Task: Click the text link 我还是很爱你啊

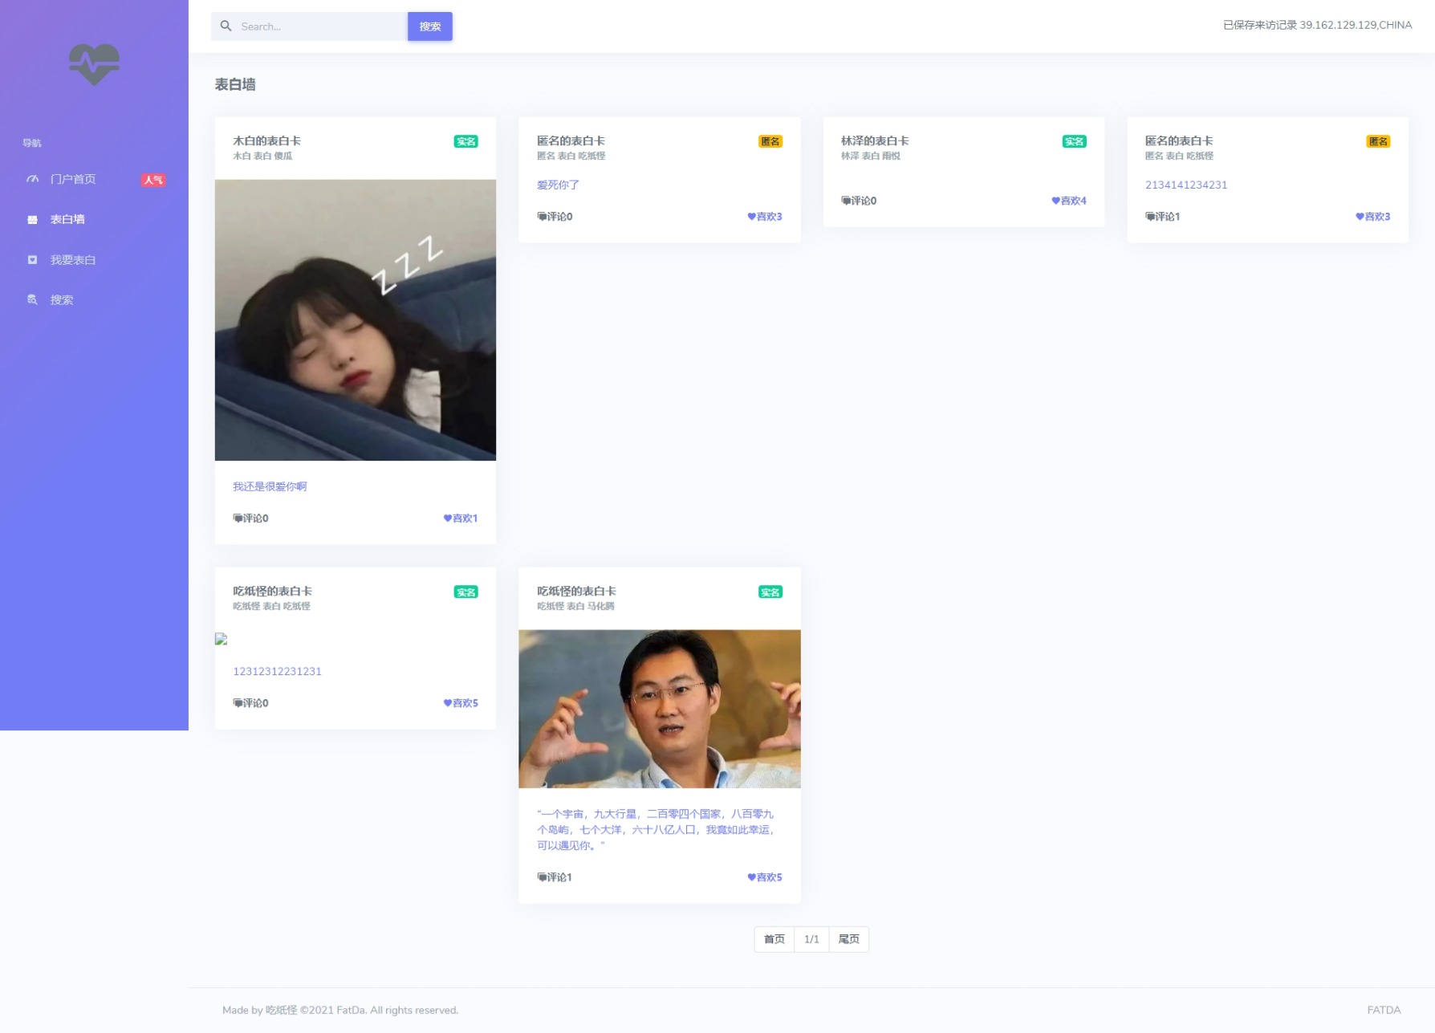Action: click(x=270, y=486)
